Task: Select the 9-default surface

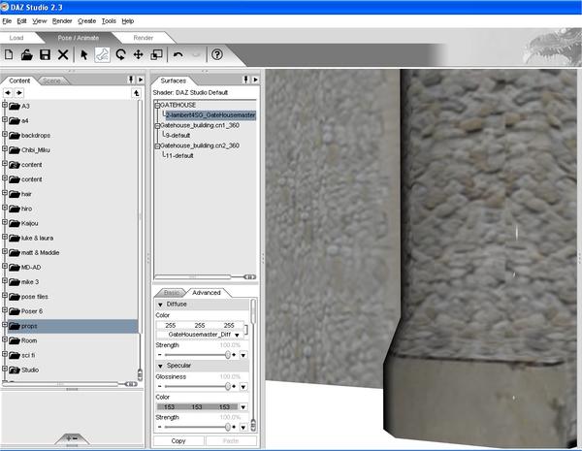Action: click(x=178, y=136)
